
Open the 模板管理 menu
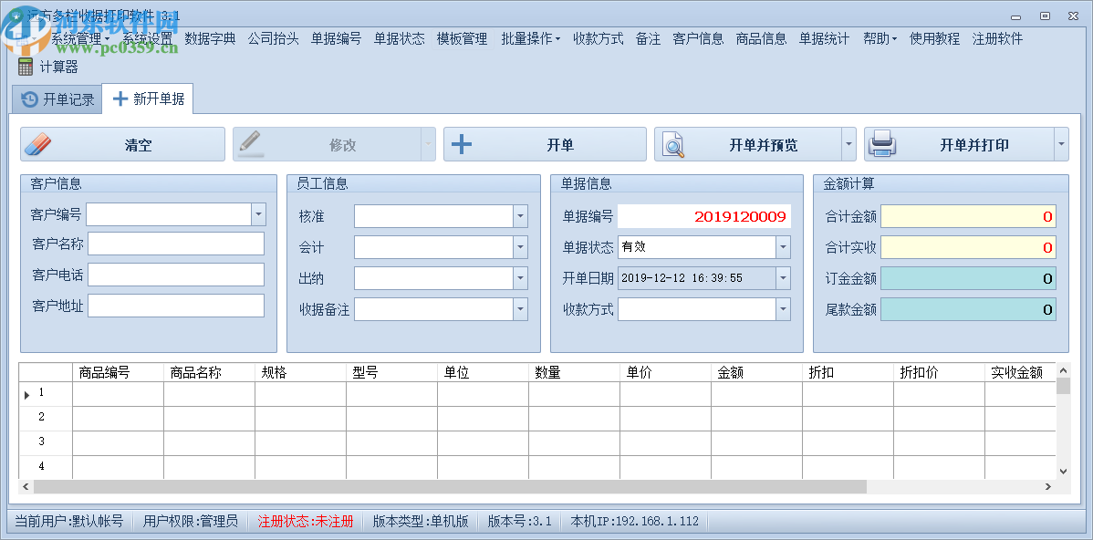click(x=462, y=39)
